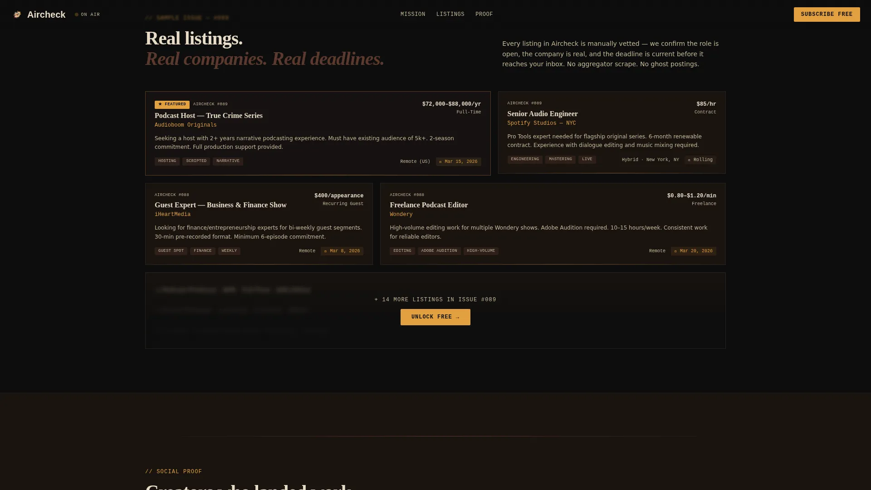Click the Mar 20, 2026 deadline badge
Screen dimensions: 871x490
coord(693,251)
